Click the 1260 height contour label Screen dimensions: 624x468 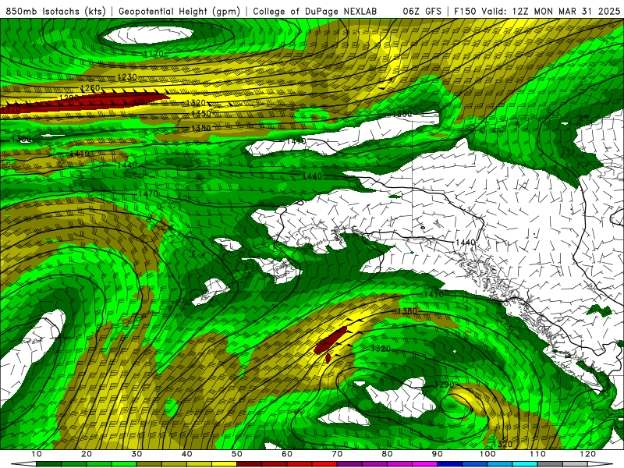[x=90, y=88]
